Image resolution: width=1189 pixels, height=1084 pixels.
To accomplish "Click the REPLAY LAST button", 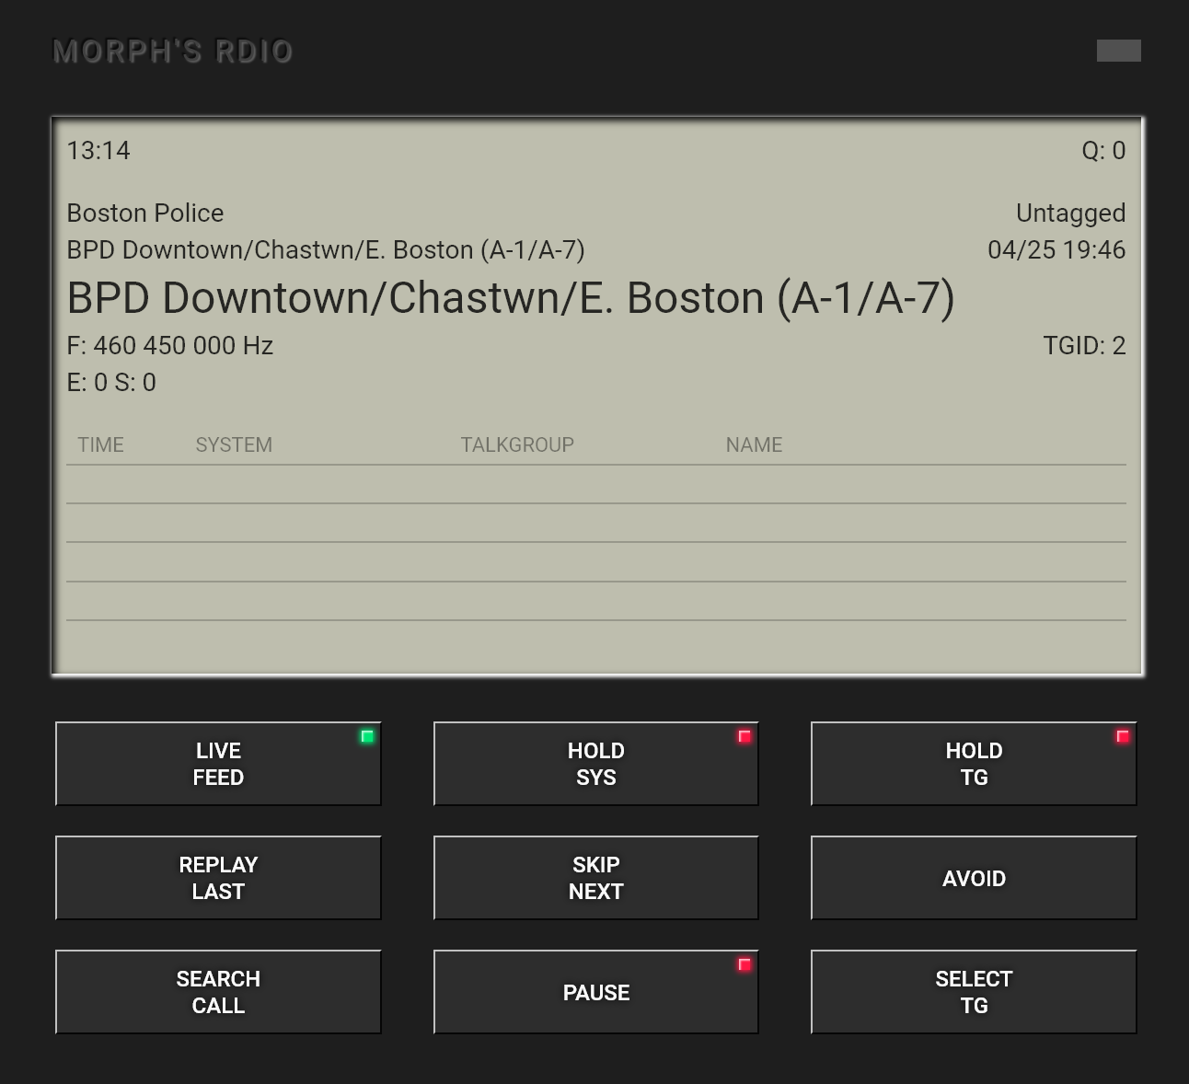I will pyautogui.click(x=218, y=878).
